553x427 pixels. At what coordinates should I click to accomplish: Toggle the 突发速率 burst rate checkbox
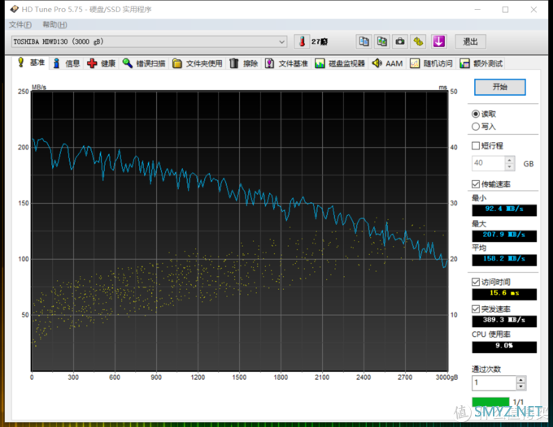tap(476, 309)
